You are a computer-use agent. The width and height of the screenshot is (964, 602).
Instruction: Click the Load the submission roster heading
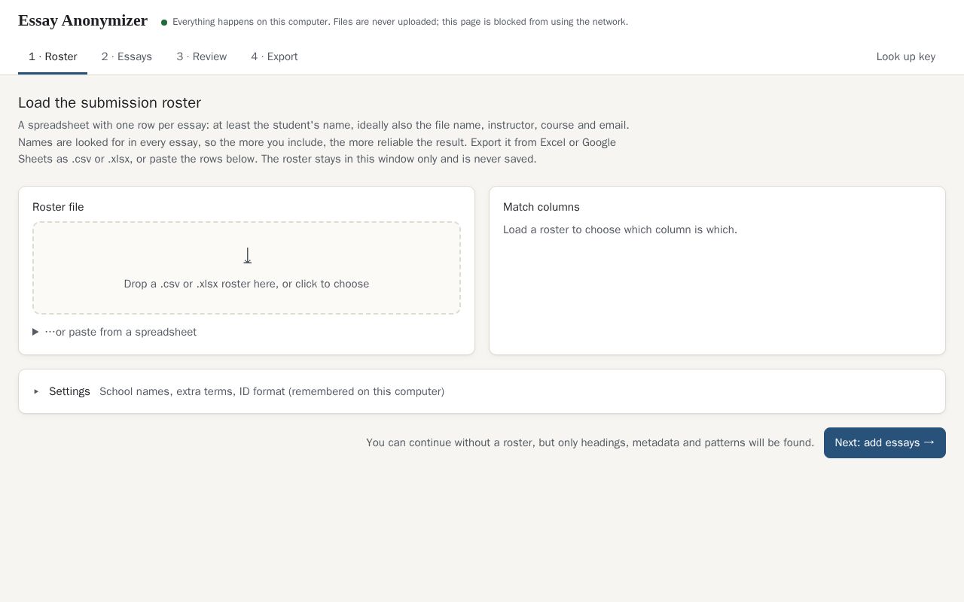pyautogui.click(x=109, y=103)
